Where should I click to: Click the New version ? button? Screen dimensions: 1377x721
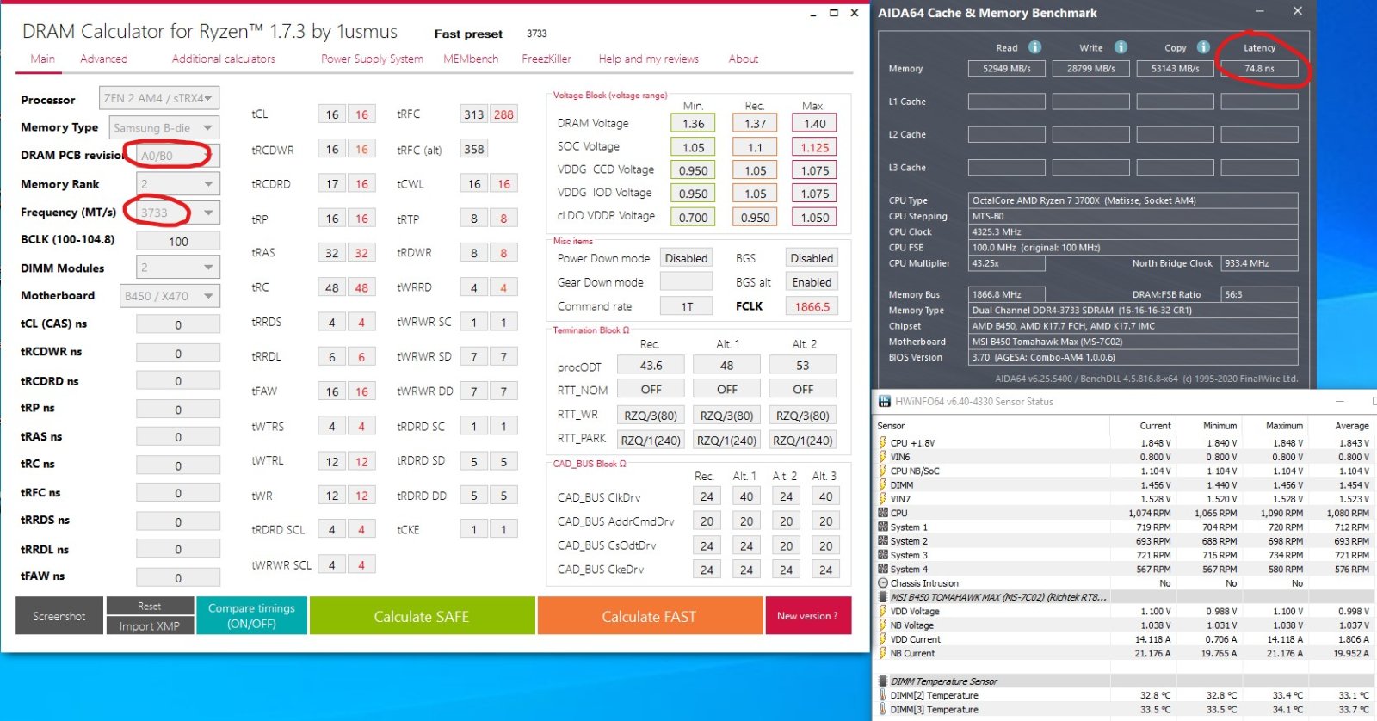tap(807, 616)
